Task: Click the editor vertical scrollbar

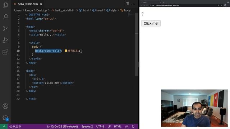Action: click(x=137, y=44)
